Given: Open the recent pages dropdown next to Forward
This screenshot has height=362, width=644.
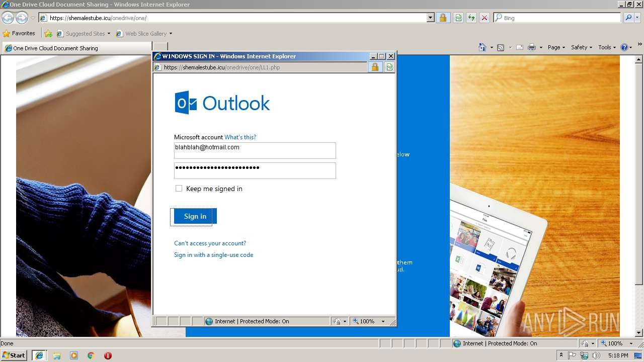Looking at the screenshot, I should coord(33,18).
